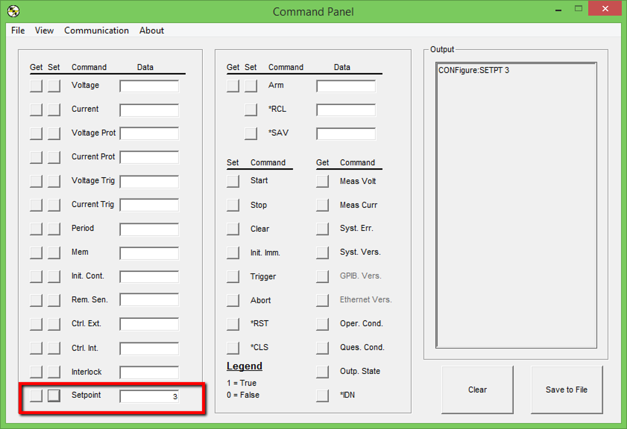Image resolution: width=627 pixels, height=429 pixels.
Task: Click the Init. Imm. command button
Action: tap(233, 253)
